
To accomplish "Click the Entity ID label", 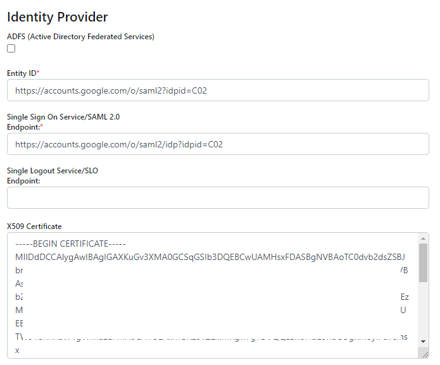I will [22, 73].
